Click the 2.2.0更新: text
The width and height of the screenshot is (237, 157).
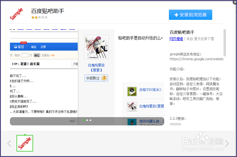point(178,119)
